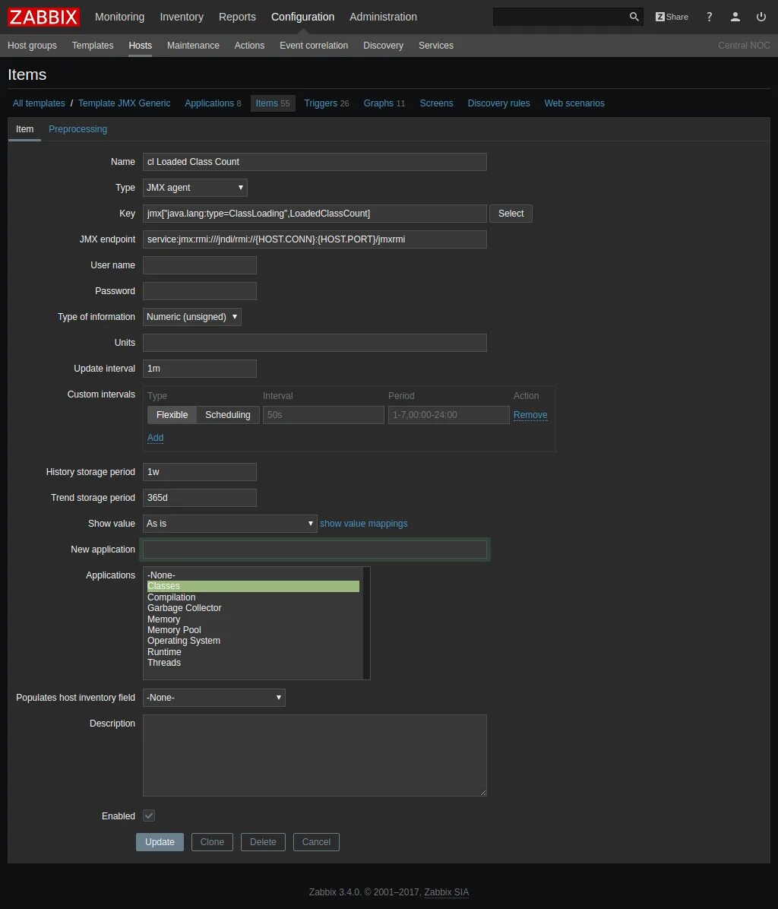The height and width of the screenshot is (909, 778).
Task: Click the User name field
Action: [x=200, y=265]
